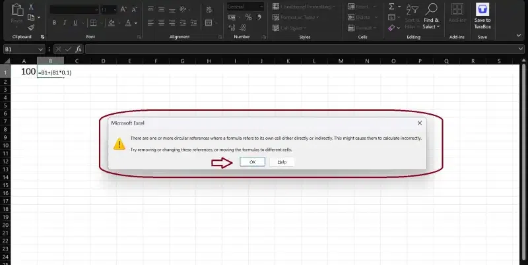The image size is (528, 265).
Task: Open Cell Styles menu
Action: (x=290, y=28)
